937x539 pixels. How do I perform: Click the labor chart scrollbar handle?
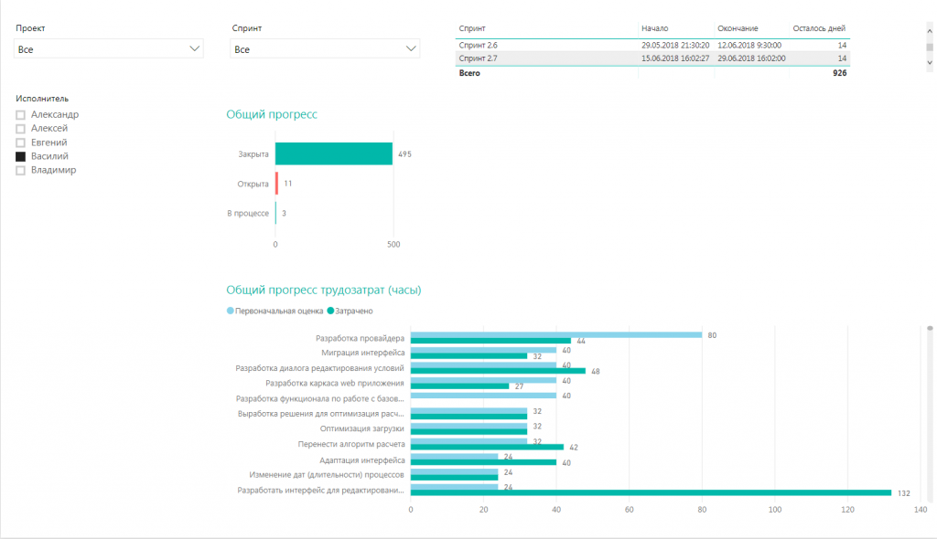[x=930, y=328]
